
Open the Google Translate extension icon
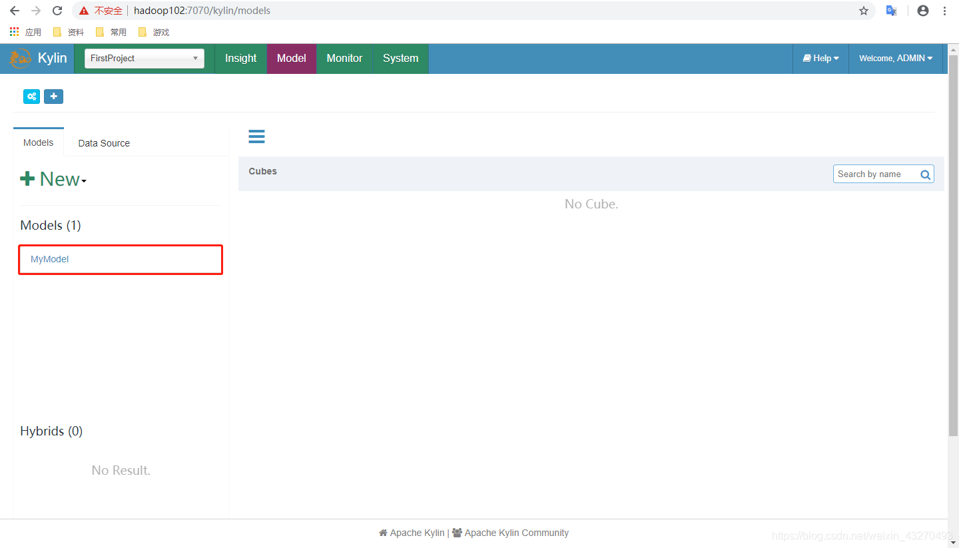point(892,11)
